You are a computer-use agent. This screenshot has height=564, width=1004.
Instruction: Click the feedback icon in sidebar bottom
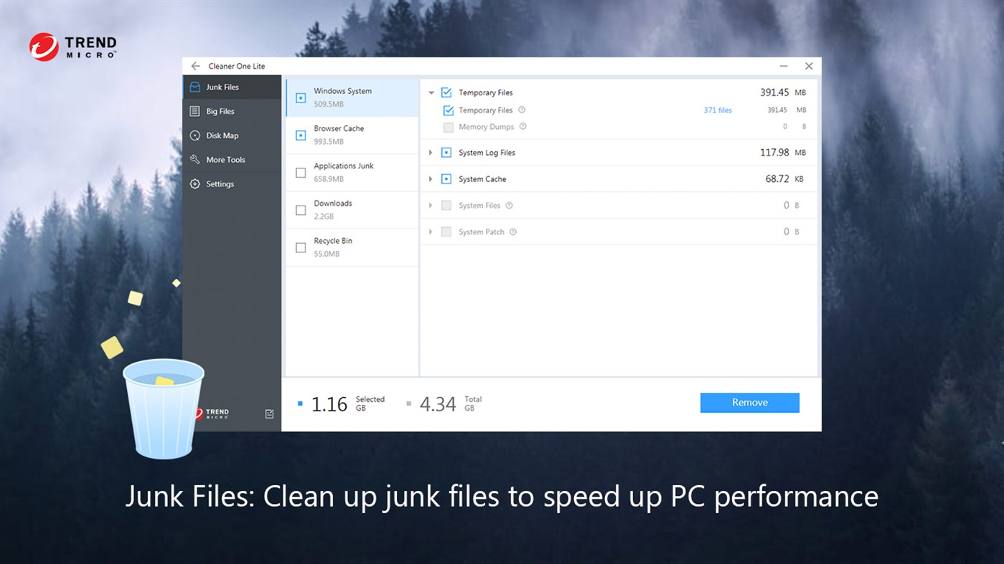(269, 414)
